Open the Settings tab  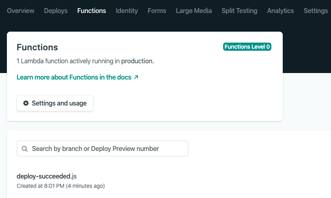click(x=316, y=11)
